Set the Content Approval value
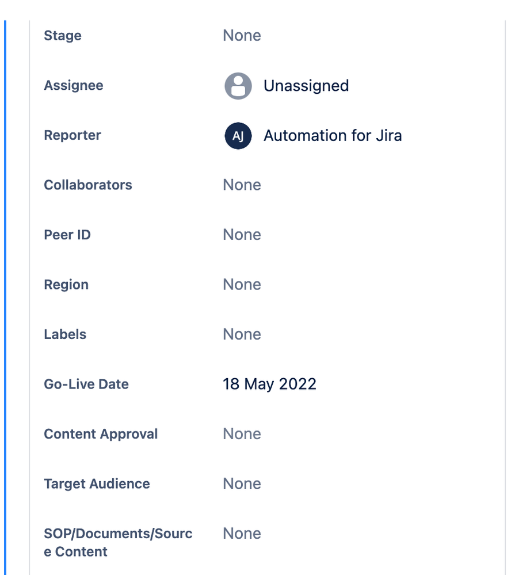Image resolution: width=515 pixels, height=575 pixels. (242, 433)
